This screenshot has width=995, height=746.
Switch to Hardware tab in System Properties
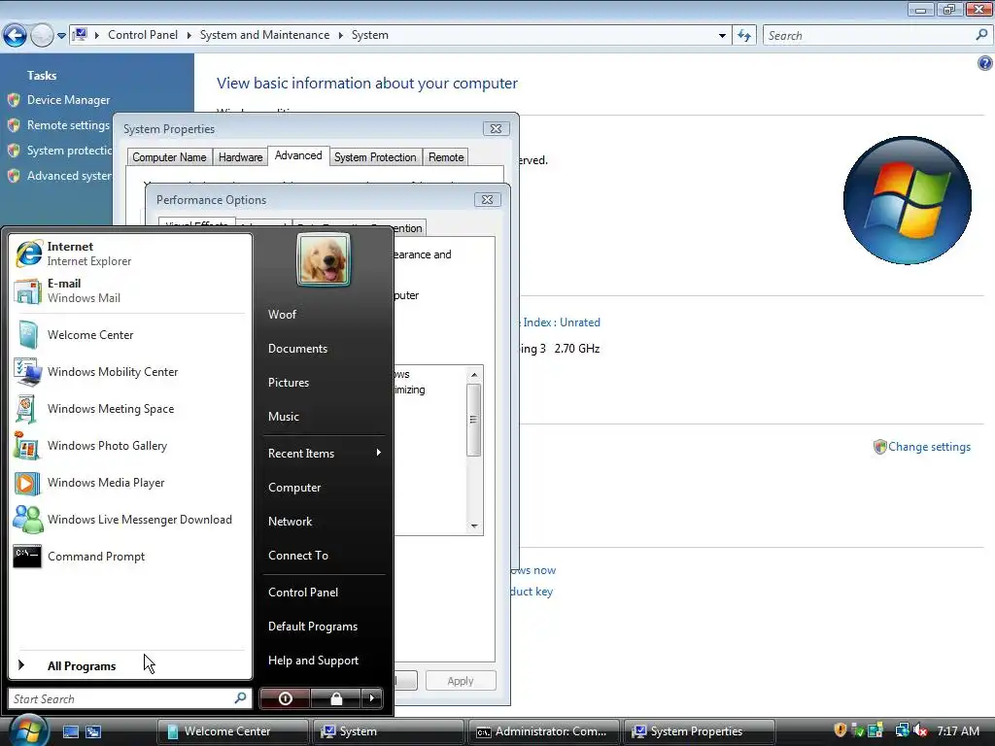(x=241, y=156)
